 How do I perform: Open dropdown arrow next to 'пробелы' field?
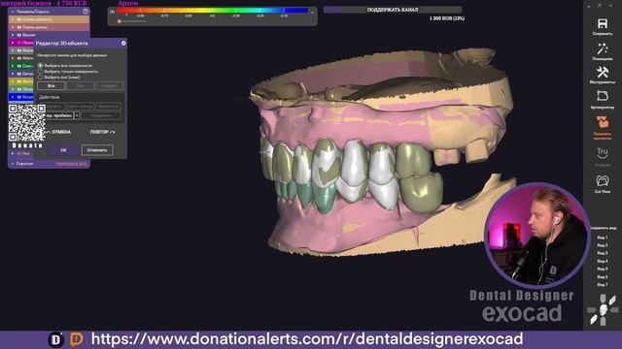[77, 115]
